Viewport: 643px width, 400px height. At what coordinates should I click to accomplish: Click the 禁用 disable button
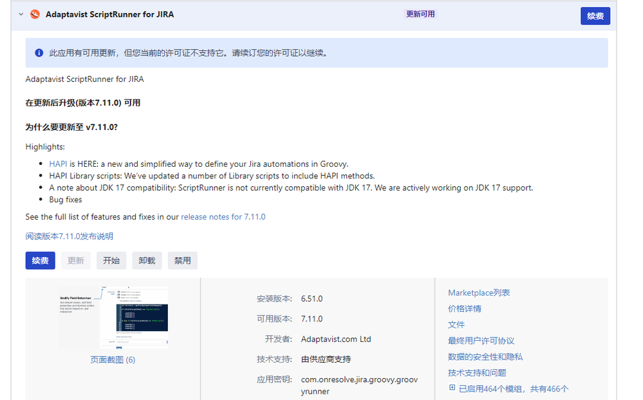[x=183, y=260]
